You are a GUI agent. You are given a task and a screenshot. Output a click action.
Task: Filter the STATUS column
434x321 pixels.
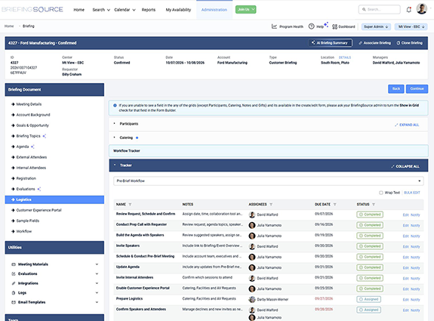tap(374, 205)
